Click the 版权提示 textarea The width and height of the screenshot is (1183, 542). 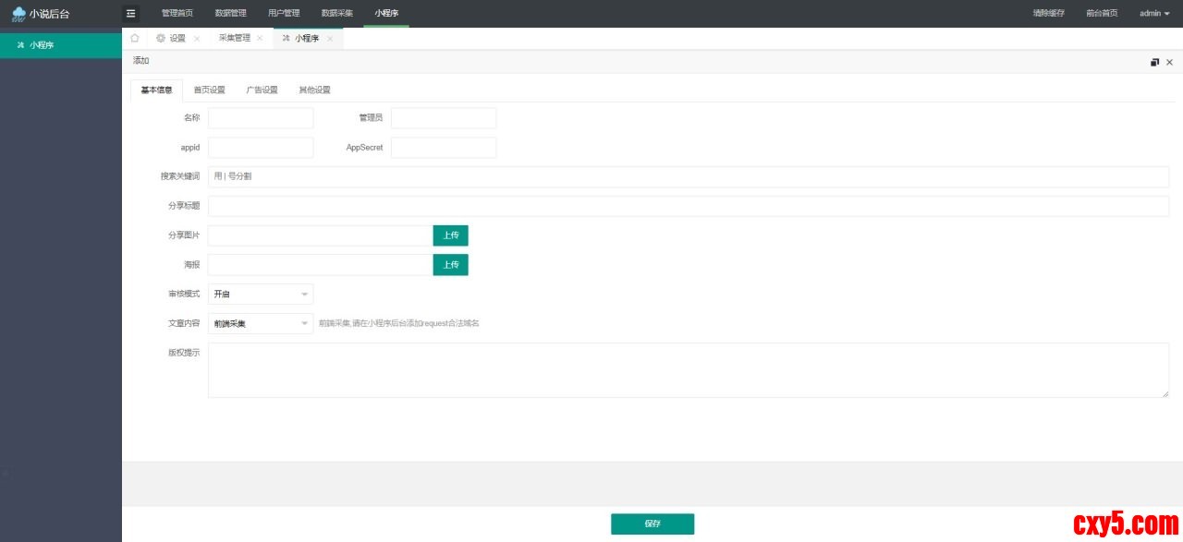[689, 370]
